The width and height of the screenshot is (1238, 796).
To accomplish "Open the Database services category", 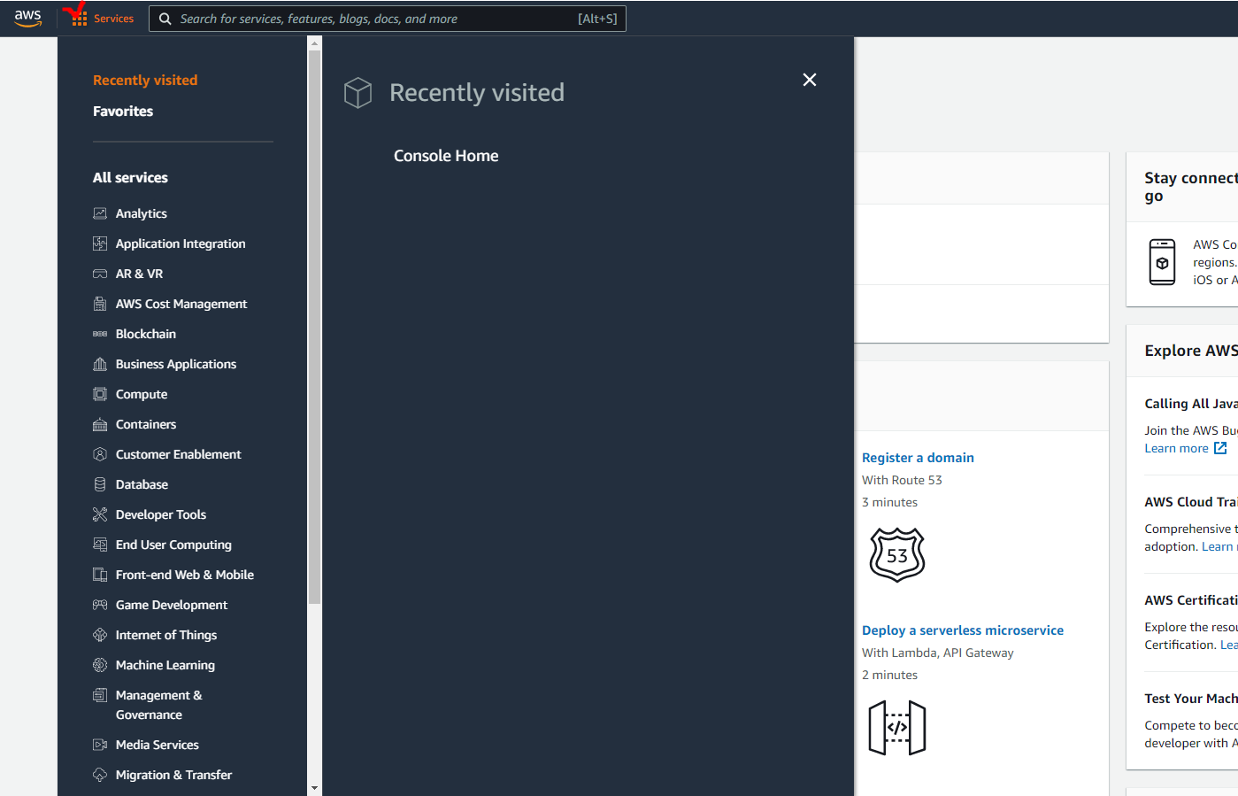I will pos(142,484).
